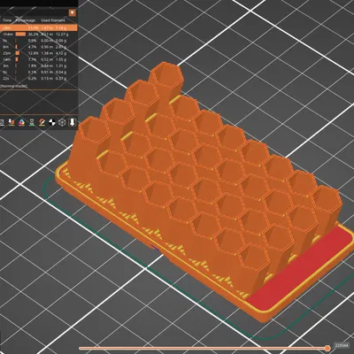Click the Used filament column header
This screenshot has height=354, width=354.
(53, 20)
